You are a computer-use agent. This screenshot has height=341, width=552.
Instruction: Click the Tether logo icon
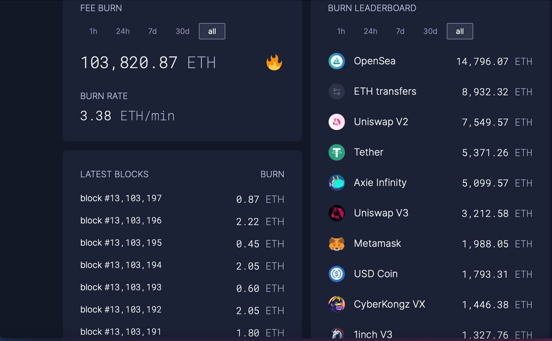(337, 152)
